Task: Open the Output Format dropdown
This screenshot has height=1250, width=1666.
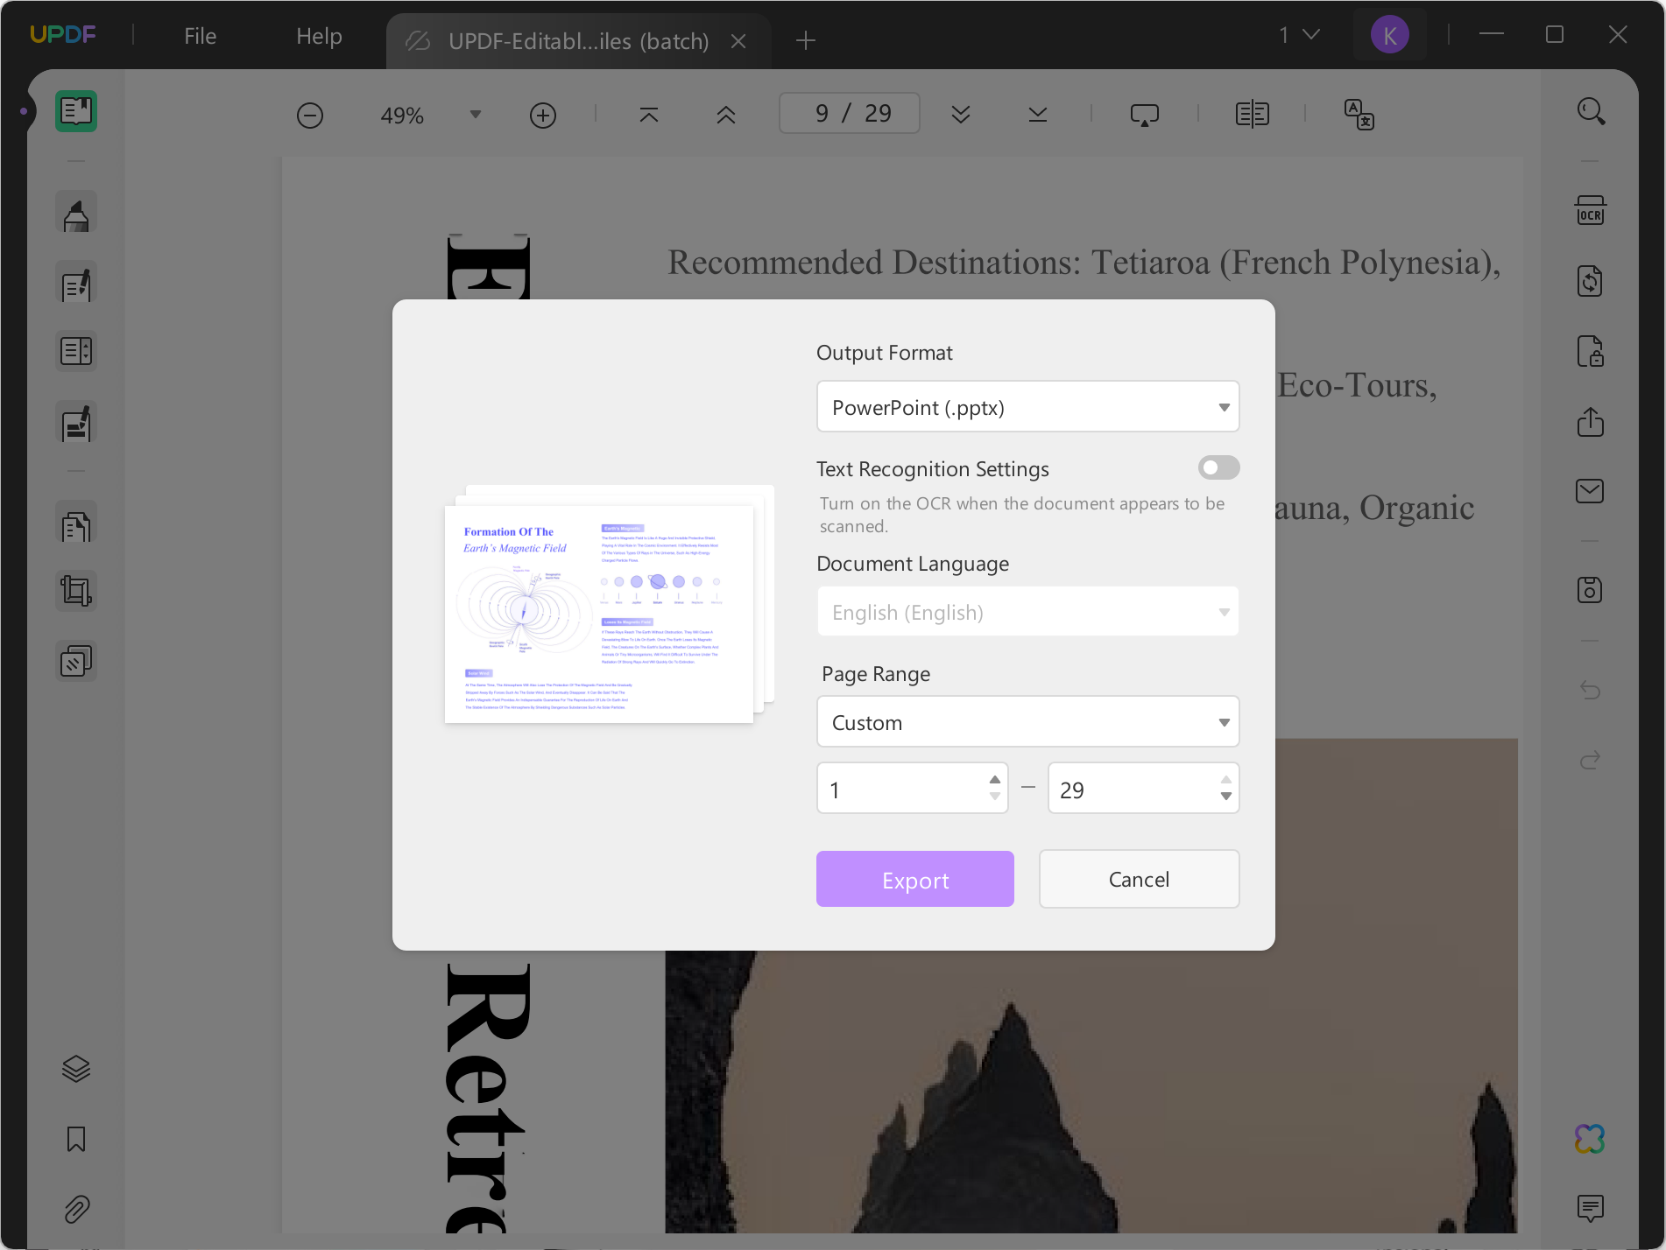Action: pos(1027,406)
